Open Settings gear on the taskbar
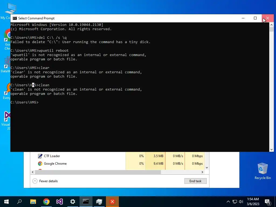276x207 pixels. (73, 202)
